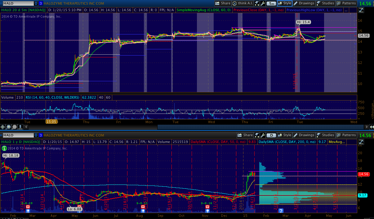The width and height of the screenshot is (374, 219).
Task: Click the zoom out magnifier icon
Action: (x=14, y=127)
